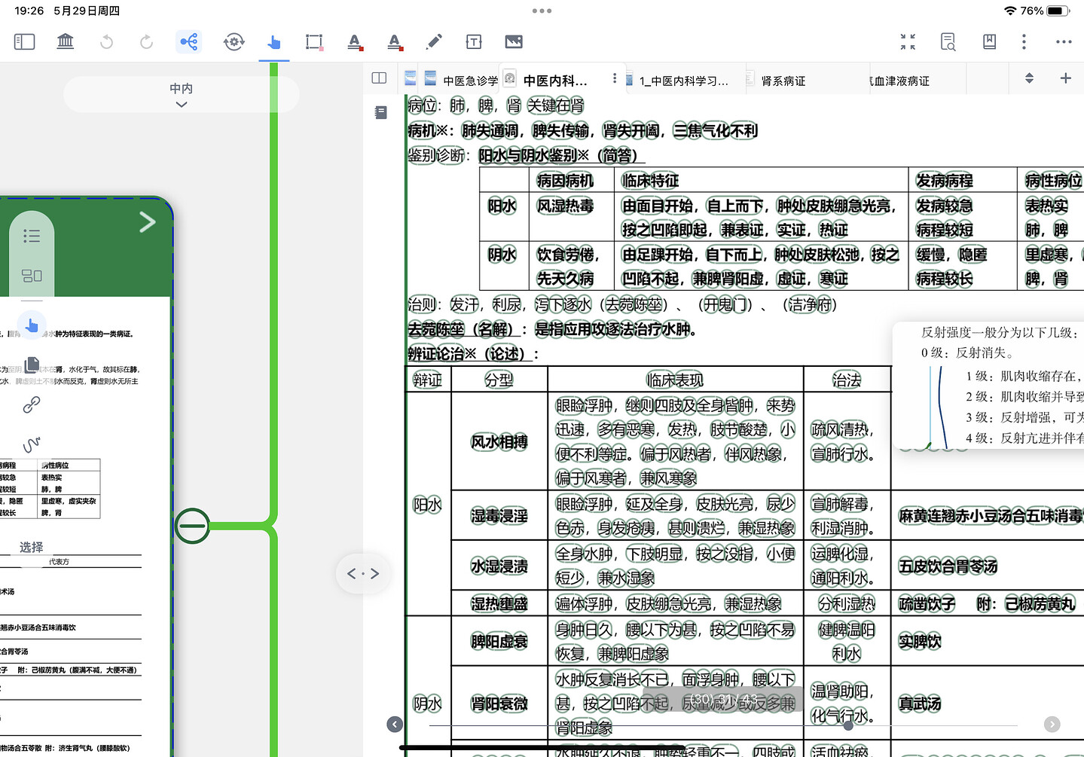This screenshot has width=1084, height=757.
Task: Select the text box tool
Action: [x=474, y=42]
